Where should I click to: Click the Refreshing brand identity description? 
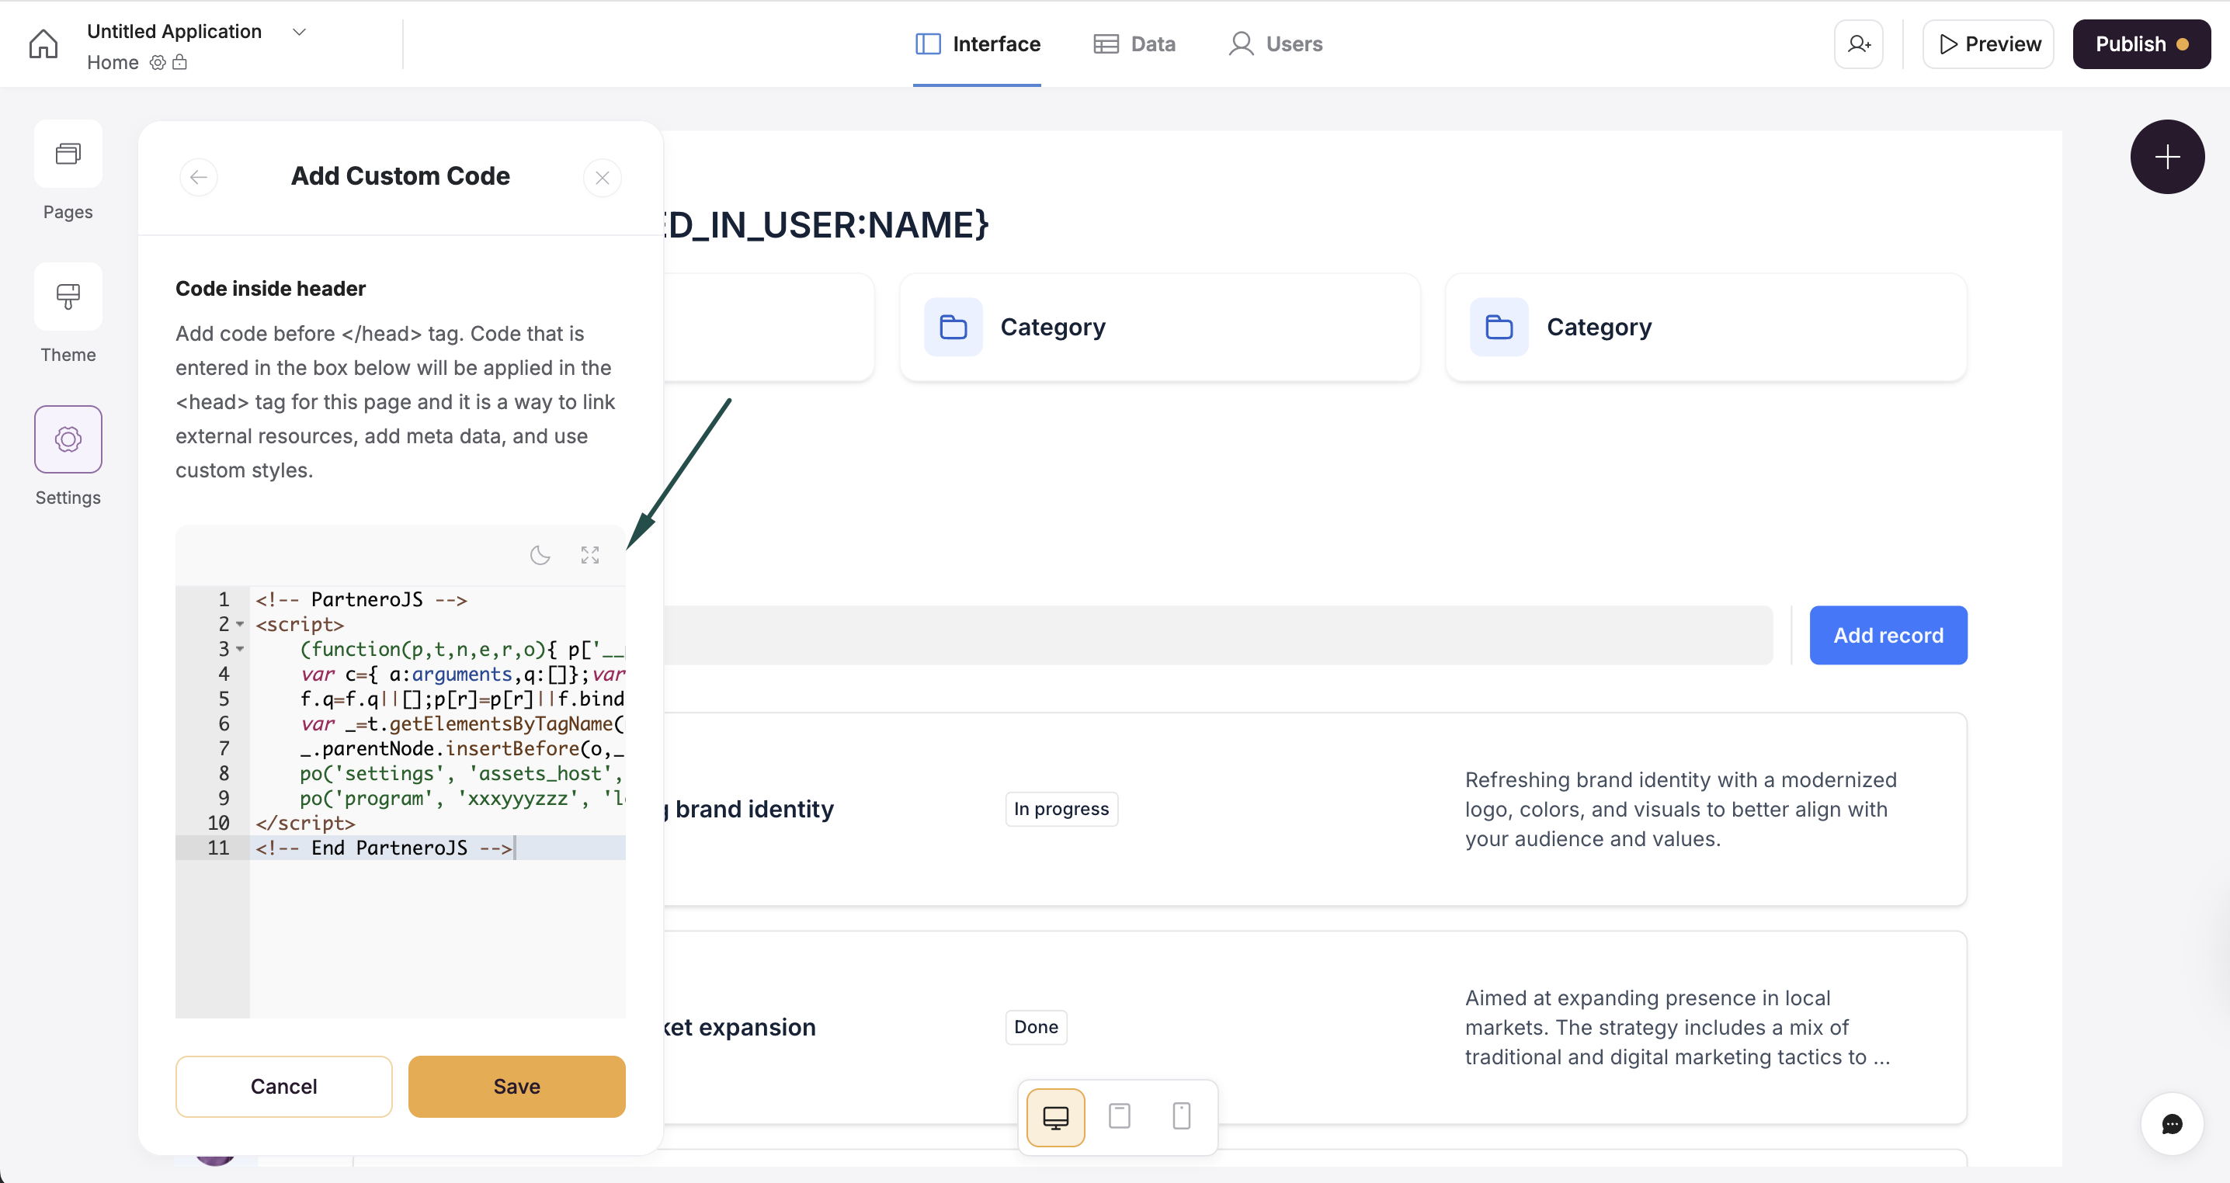click(1680, 809)
